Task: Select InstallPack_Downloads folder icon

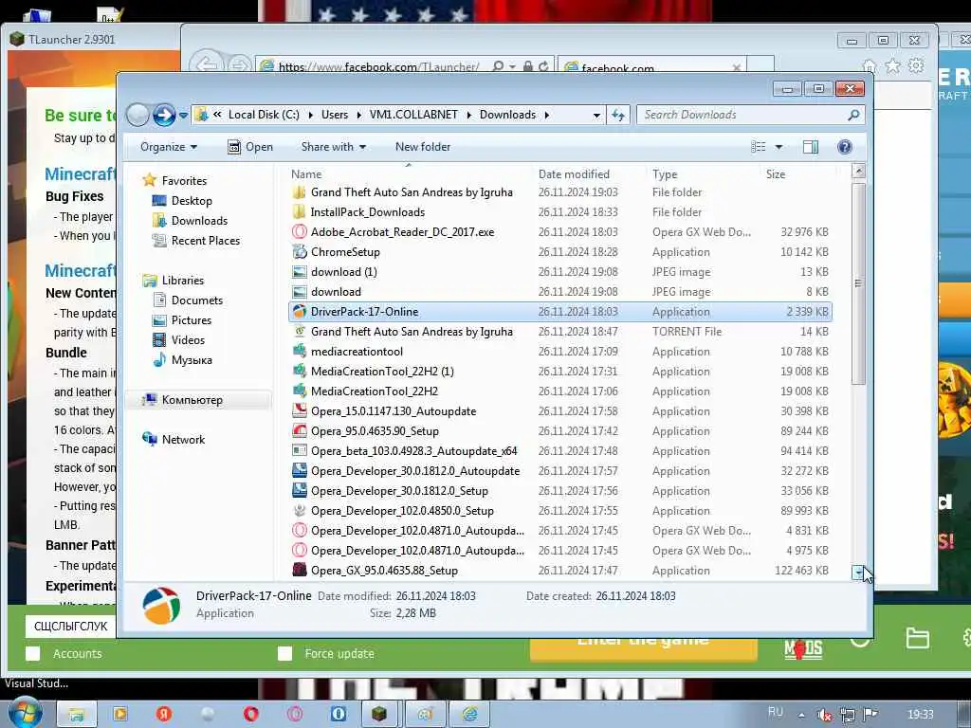Action: pyautogui.click(x=299, y=212)
